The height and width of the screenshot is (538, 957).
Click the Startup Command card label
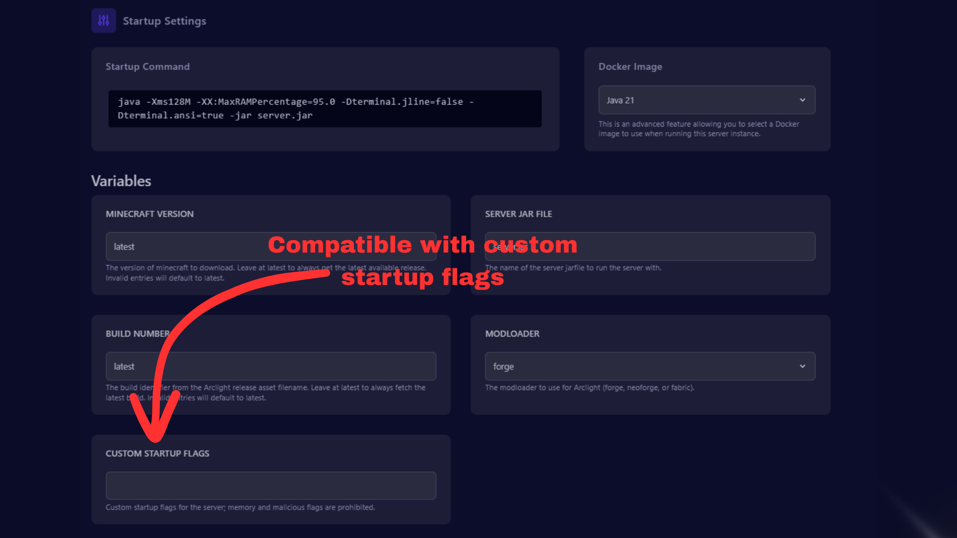[x=148, y=67]
